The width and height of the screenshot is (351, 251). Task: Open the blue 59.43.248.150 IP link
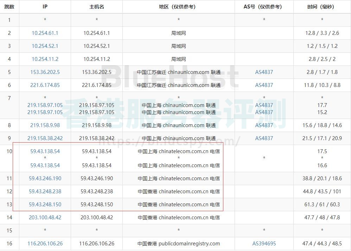click(45, 205)
